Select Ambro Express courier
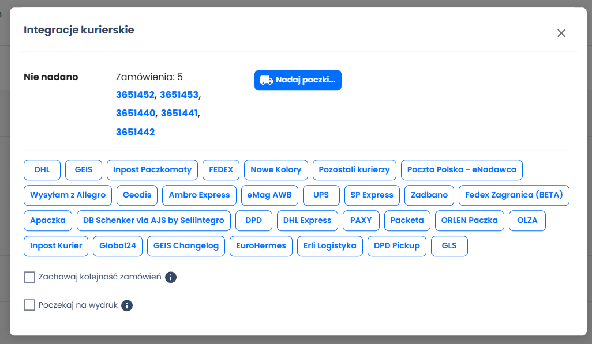 199,195
